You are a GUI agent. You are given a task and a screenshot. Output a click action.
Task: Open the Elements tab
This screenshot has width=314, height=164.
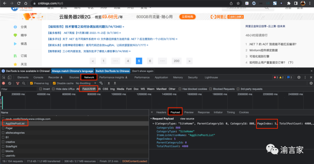[23, 77]
